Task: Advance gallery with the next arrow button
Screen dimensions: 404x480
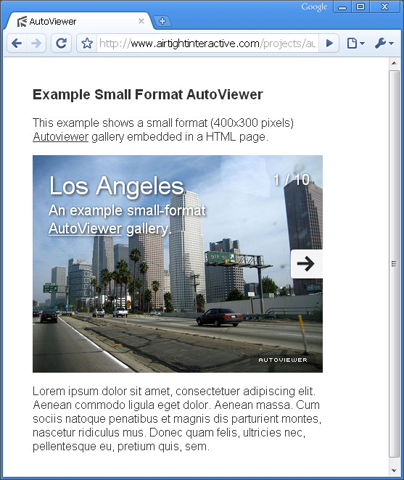Action: [306, 264]
